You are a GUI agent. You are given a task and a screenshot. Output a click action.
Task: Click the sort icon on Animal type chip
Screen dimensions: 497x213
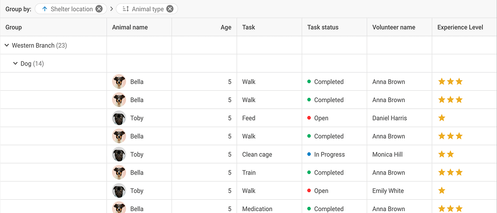(126, 9)
